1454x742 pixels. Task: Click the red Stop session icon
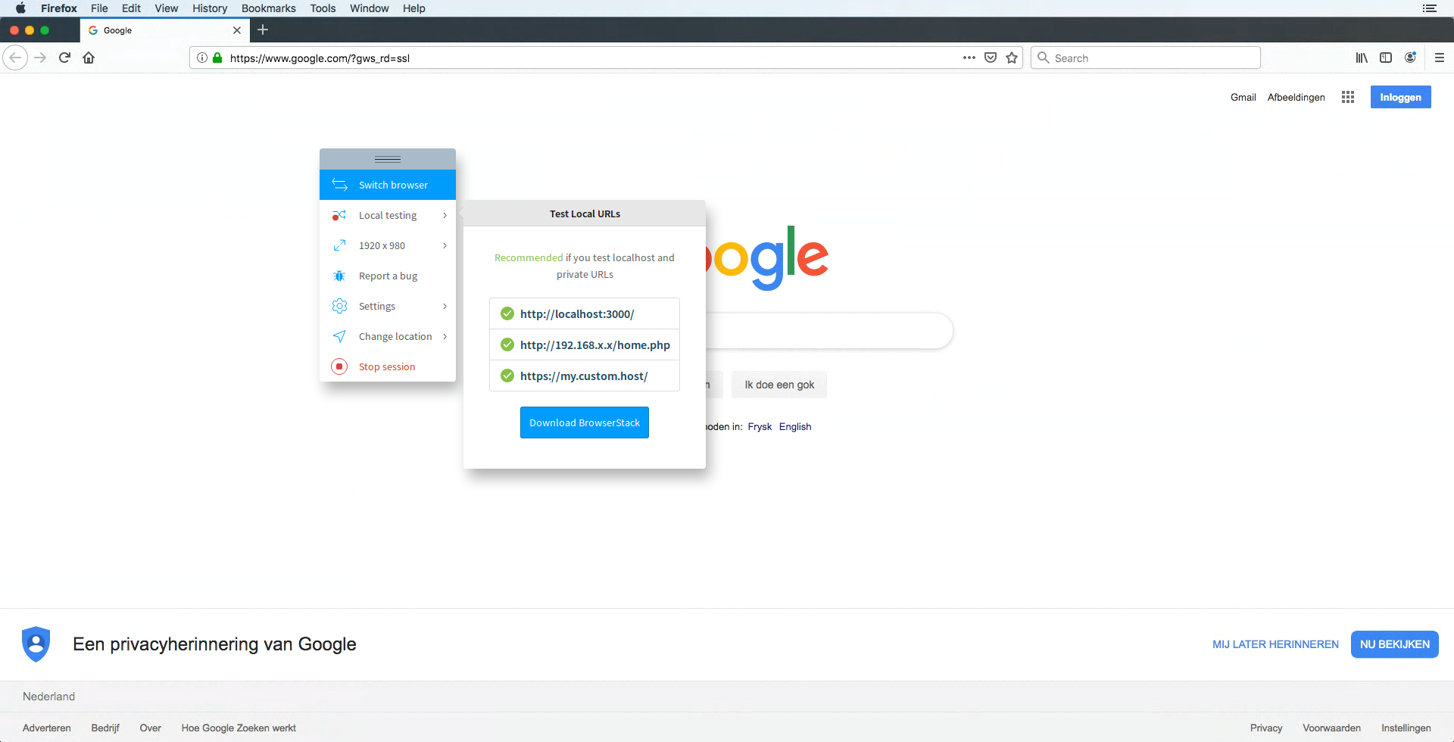coord(340,366)
